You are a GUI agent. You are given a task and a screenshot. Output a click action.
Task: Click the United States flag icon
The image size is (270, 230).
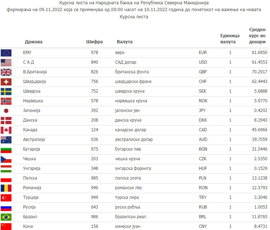pyautogui.click(x=6, y=63)
